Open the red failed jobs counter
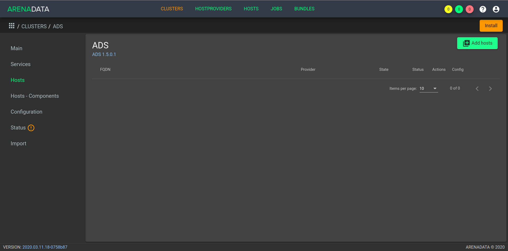The height and width of the screenshot is (251, 508). click(469, 9)
